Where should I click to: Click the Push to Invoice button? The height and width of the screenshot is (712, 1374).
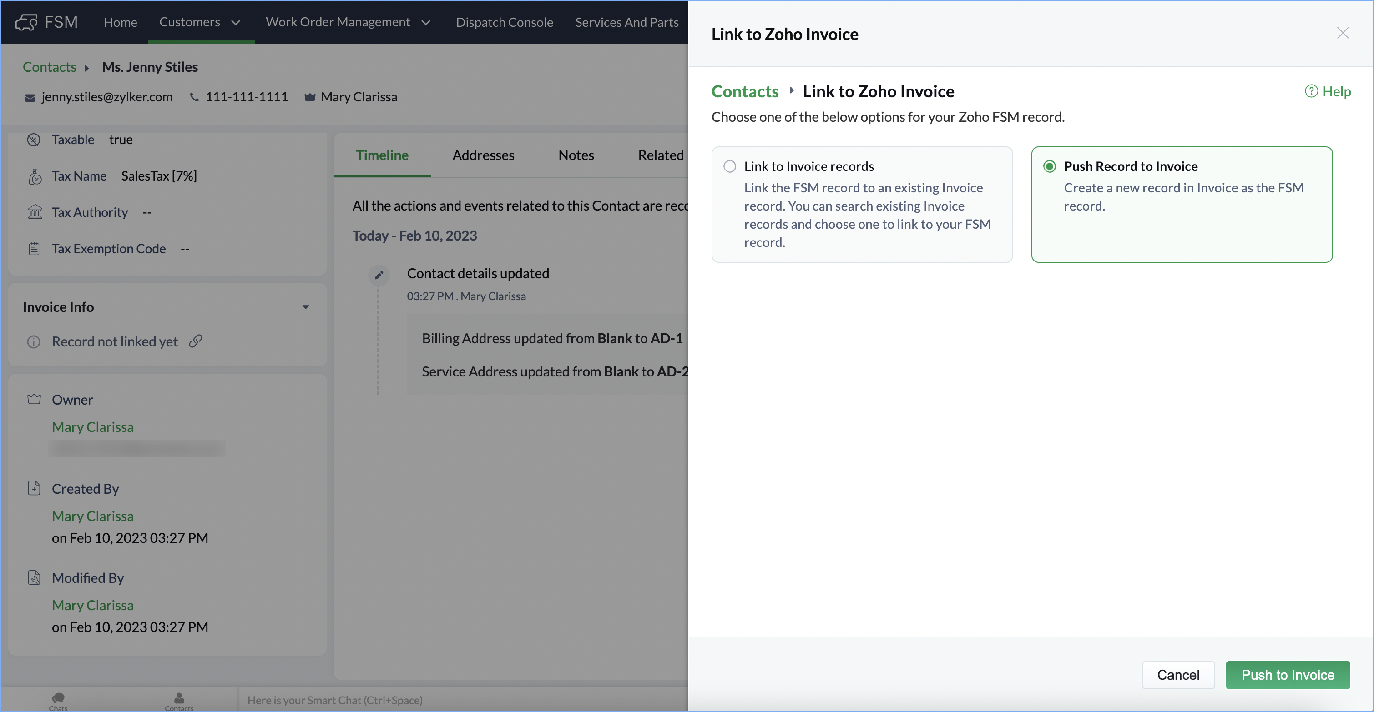(1288, 675)
